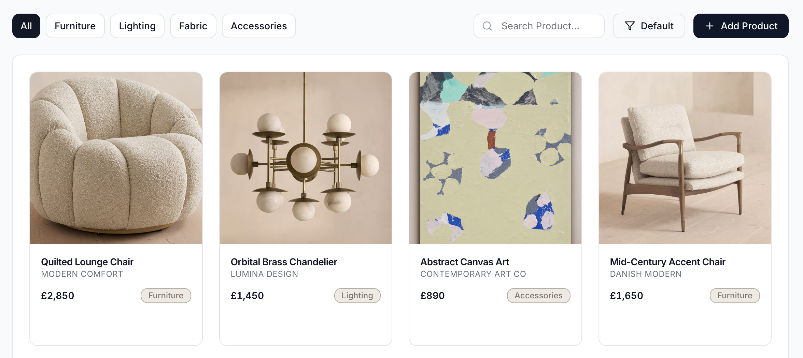Toggle the Furniture category filter
Viewport: 803px width, 358px height.
point(75,26)
